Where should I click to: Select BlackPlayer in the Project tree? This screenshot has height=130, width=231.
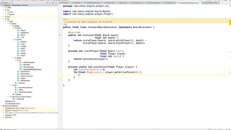[x=25, y=71]
